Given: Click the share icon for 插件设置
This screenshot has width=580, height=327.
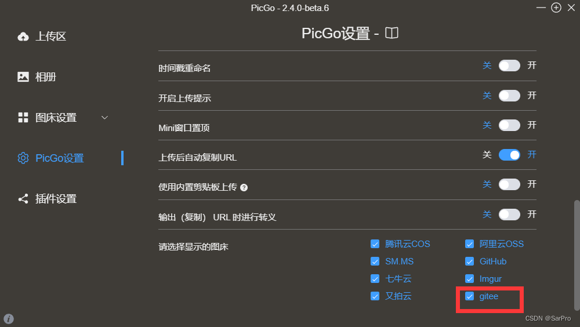Looking at the screenshot, I should [x=23, y=199].
